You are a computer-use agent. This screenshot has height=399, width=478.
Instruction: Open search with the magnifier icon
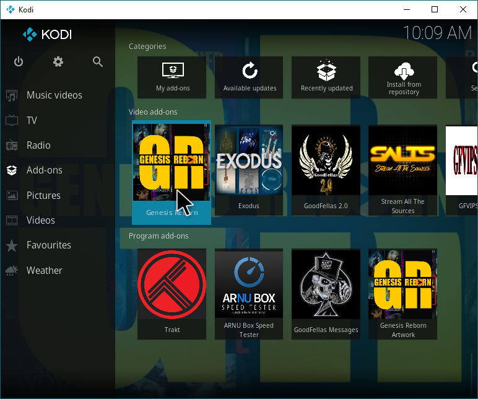pyautogui.click(x=98, y=61)
